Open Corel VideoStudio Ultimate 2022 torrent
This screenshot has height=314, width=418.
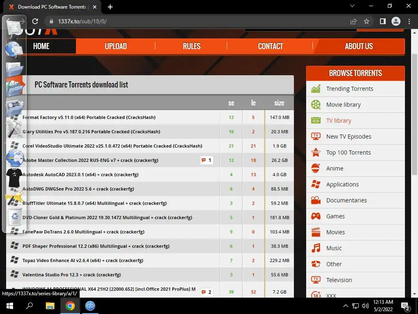click(113, 146)
